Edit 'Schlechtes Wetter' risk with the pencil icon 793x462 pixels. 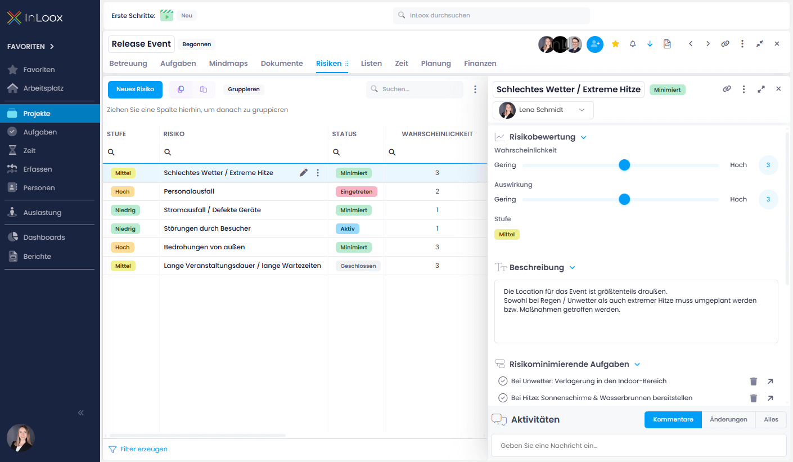[x=304, y=173]
